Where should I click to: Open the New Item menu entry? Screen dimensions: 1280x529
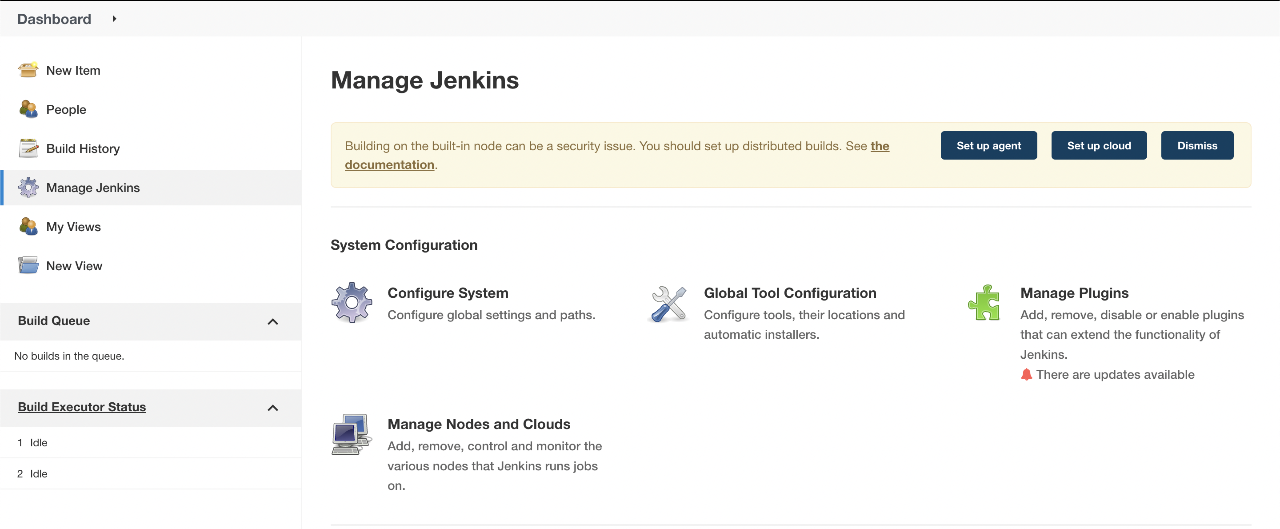73,71
